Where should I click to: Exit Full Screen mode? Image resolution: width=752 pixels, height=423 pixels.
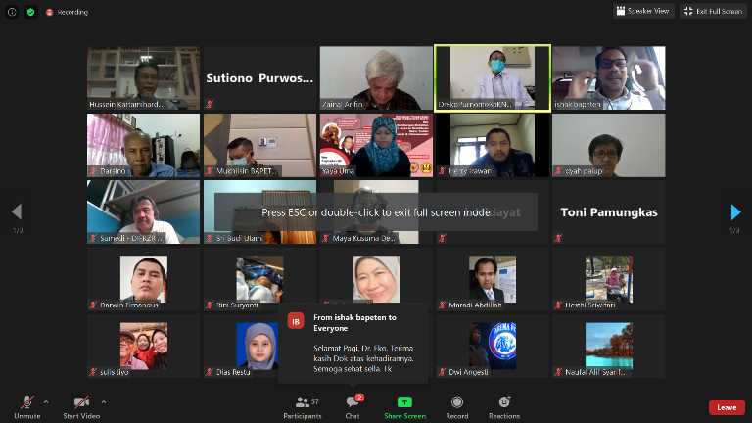[713, 11]
